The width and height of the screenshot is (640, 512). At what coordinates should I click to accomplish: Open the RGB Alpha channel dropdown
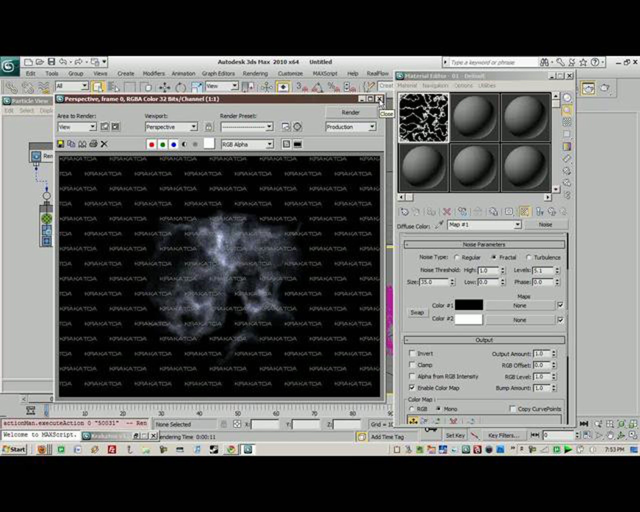click(x=247, y=145)
